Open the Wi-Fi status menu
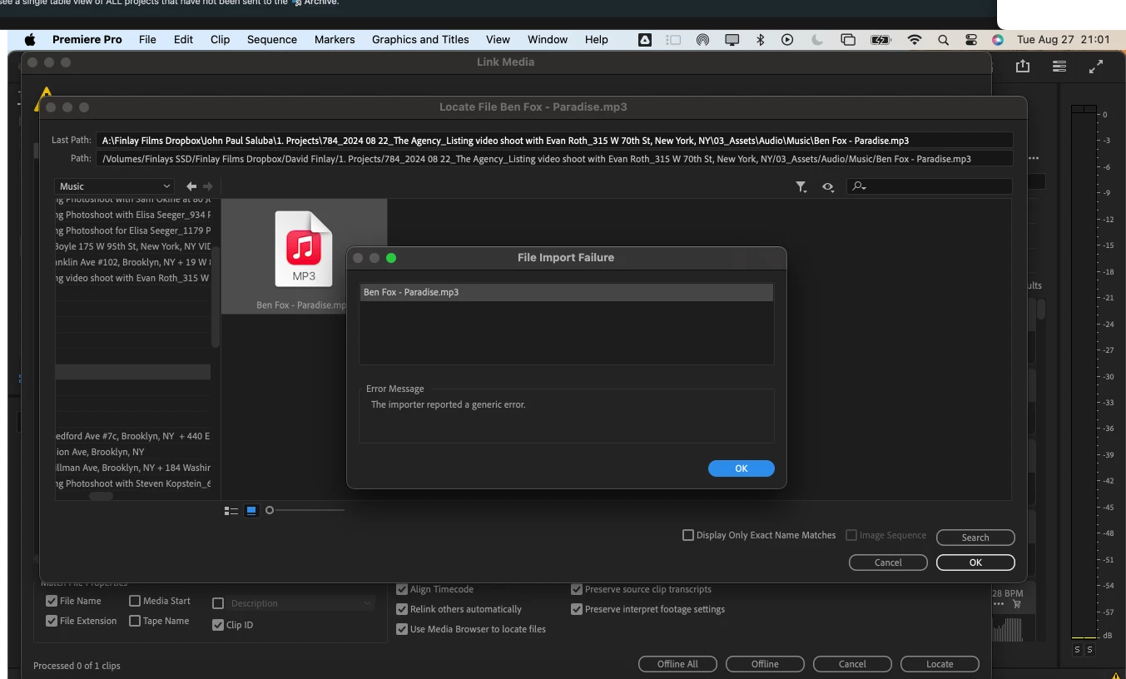The height and width of the screenshot is (679, 1126). (915, 39)
